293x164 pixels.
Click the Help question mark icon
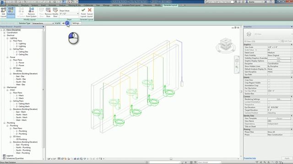point(271,2)
